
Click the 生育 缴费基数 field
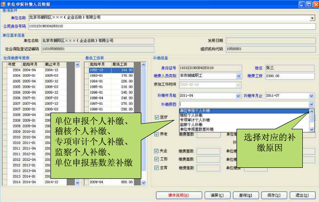click(208, 168)
